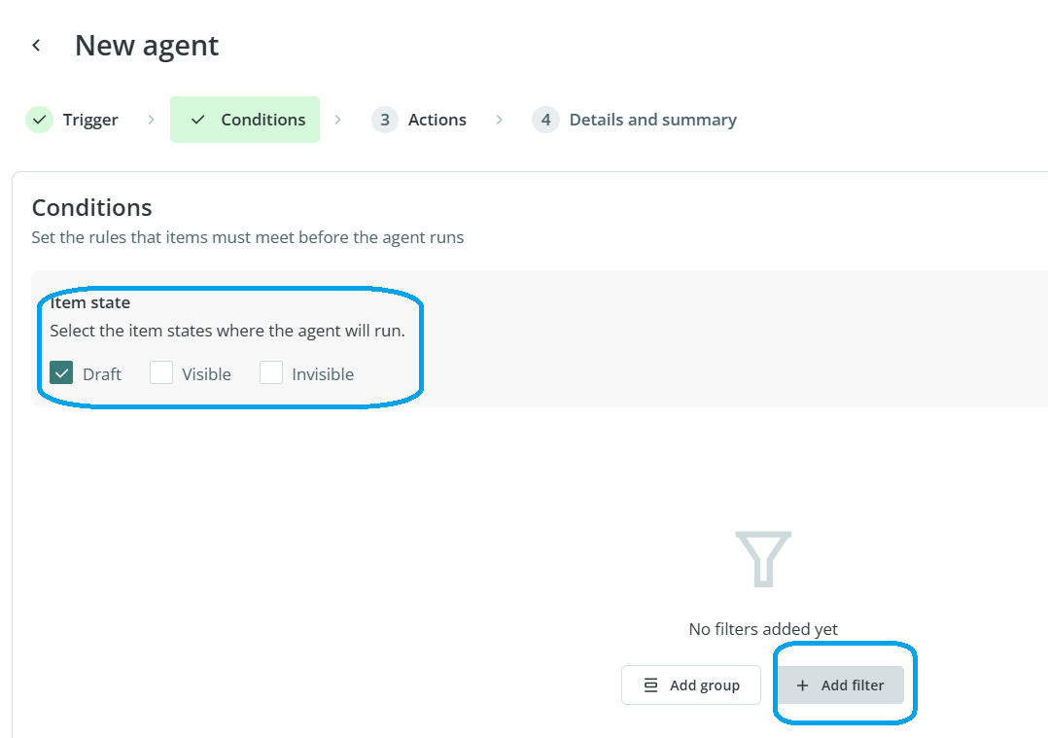The image size is (1048, 738).
Task: Click the step 3 number badge
Action: (x=385, y=120)
